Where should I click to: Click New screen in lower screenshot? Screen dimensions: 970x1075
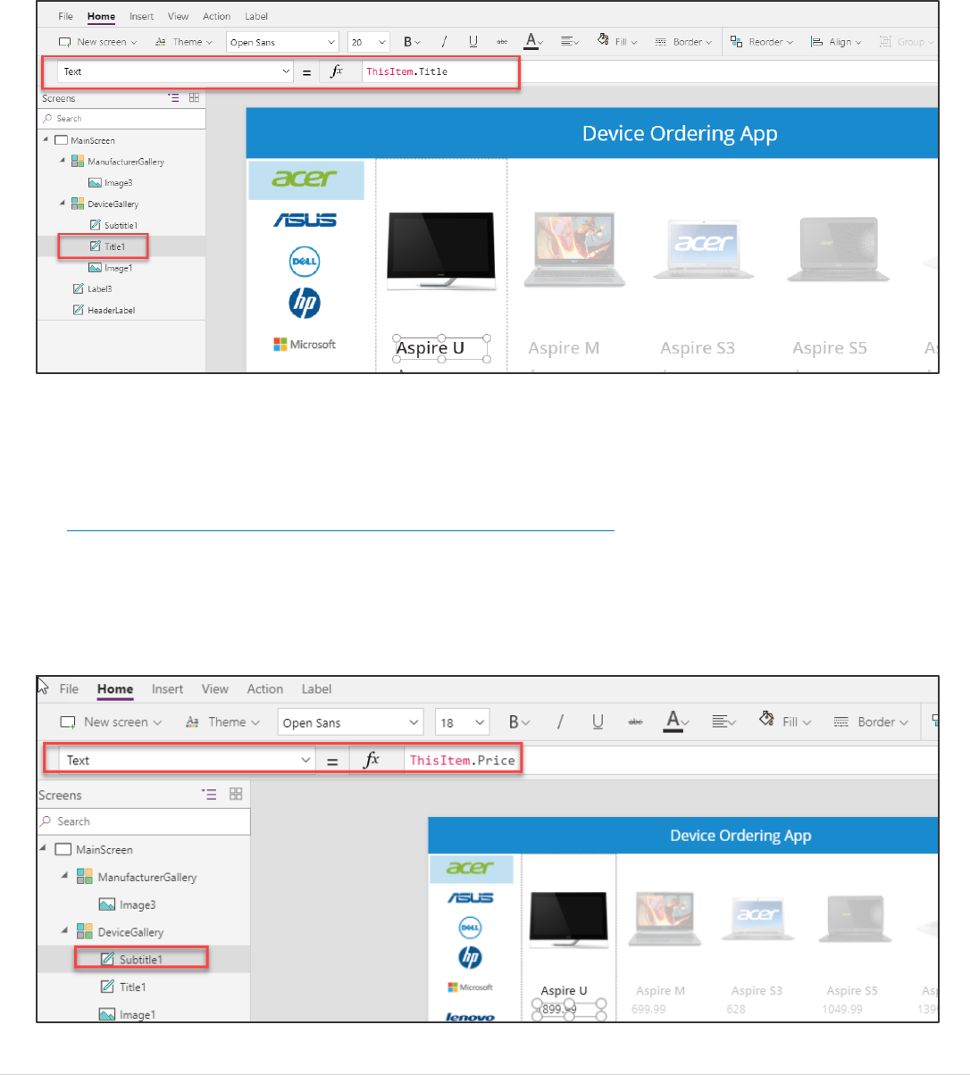(x=111, y=722)
